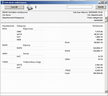Click value 569.00
The width and height of the screenshot is (108, 96).
pyautogui.click(x=100, y=40)
